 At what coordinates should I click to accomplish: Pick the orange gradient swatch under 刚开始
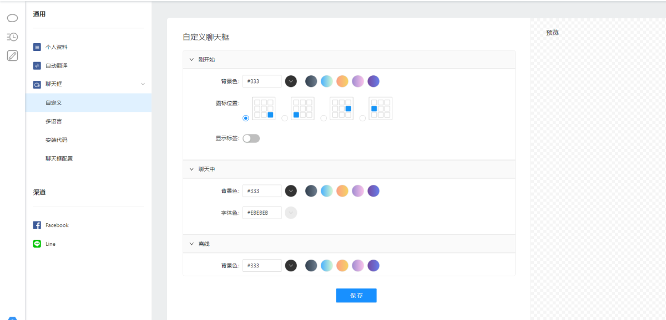pyautogui.click(x=342, y=81)
